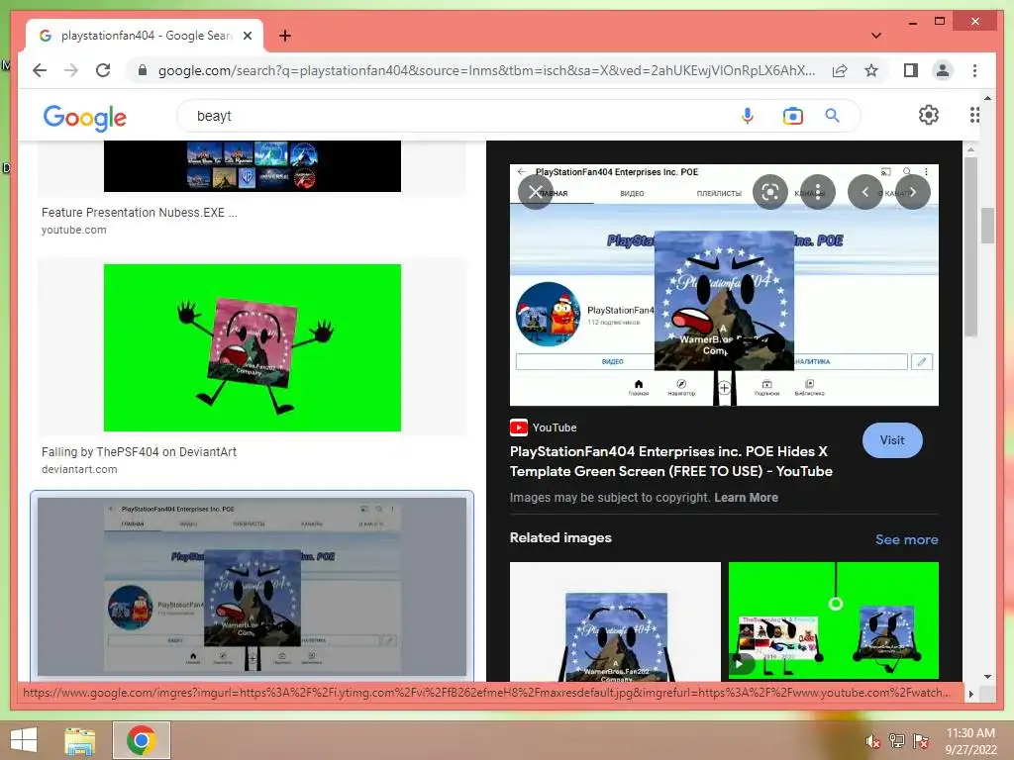Open the Falling green screen thumbnail
The height and width of the screenshot is (760, 1014).
(x=253, y=347)
